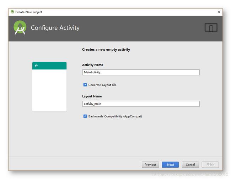Click the empty activity preview thumbnail body
Screen dimensions: 231x179
(49, 90)
